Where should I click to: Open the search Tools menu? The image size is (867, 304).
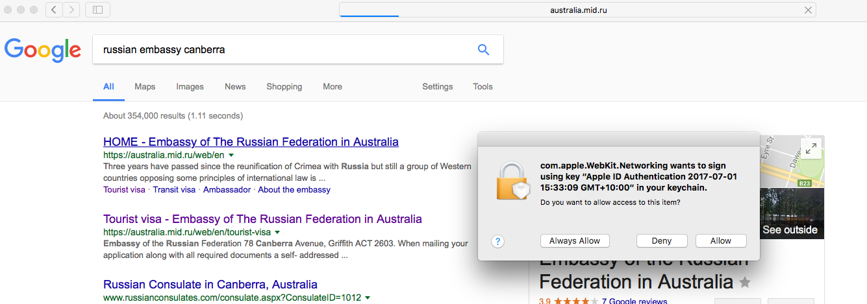483,87
